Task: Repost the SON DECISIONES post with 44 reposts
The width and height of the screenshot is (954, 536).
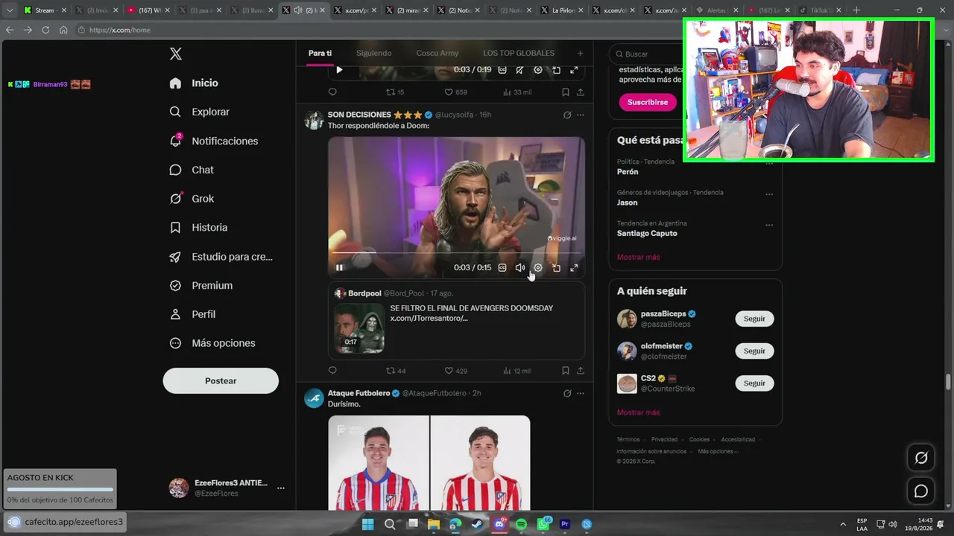Action: 395,371
